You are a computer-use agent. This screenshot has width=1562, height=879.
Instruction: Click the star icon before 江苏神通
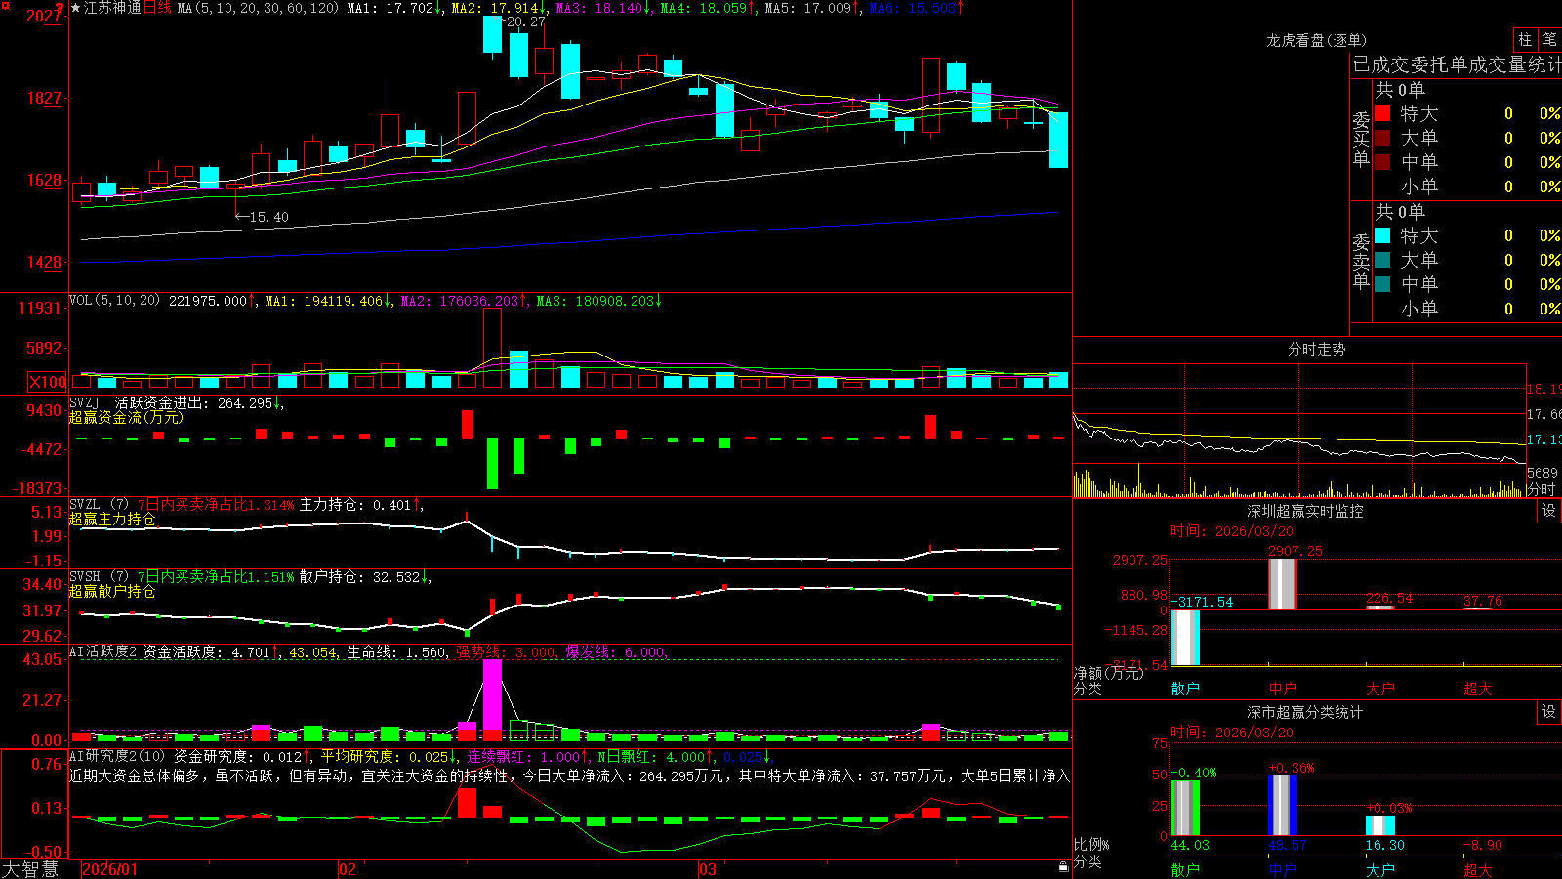tap(76, 8)
